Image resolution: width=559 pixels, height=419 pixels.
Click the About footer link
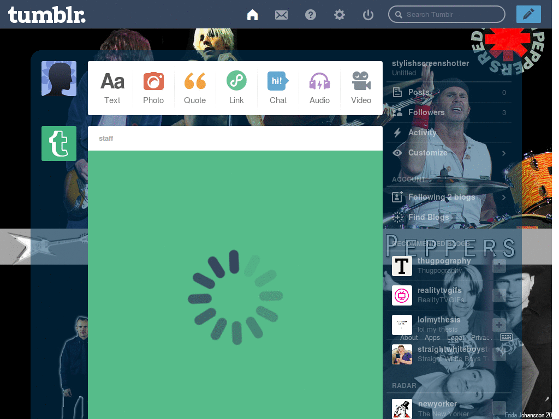pyautogui.click(x=409, y=337)
